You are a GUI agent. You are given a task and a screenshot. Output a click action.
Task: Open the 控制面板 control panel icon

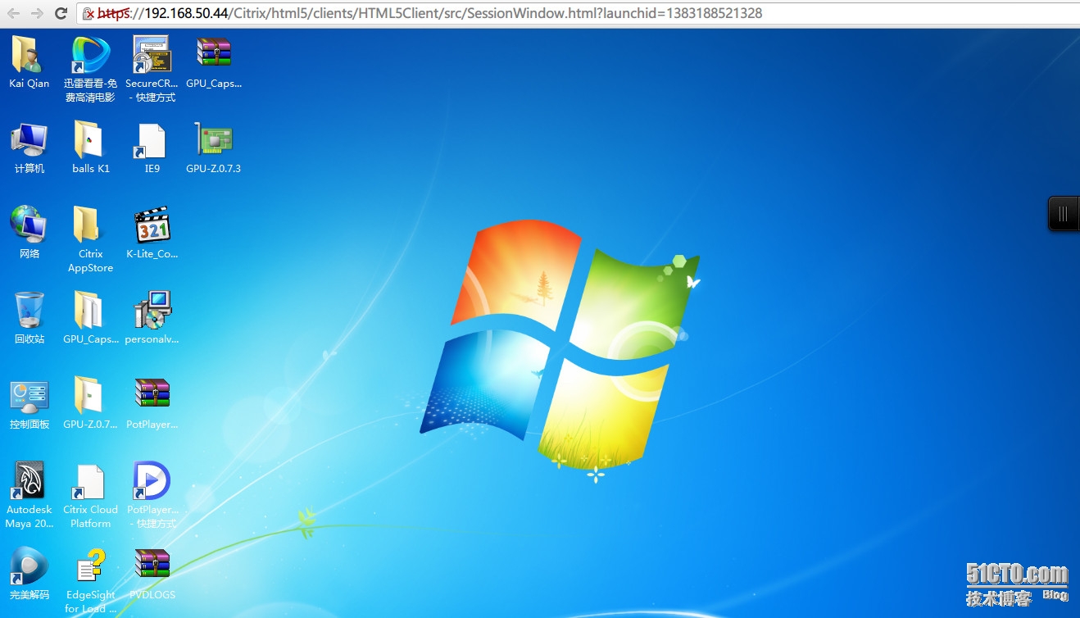point(29,397)
